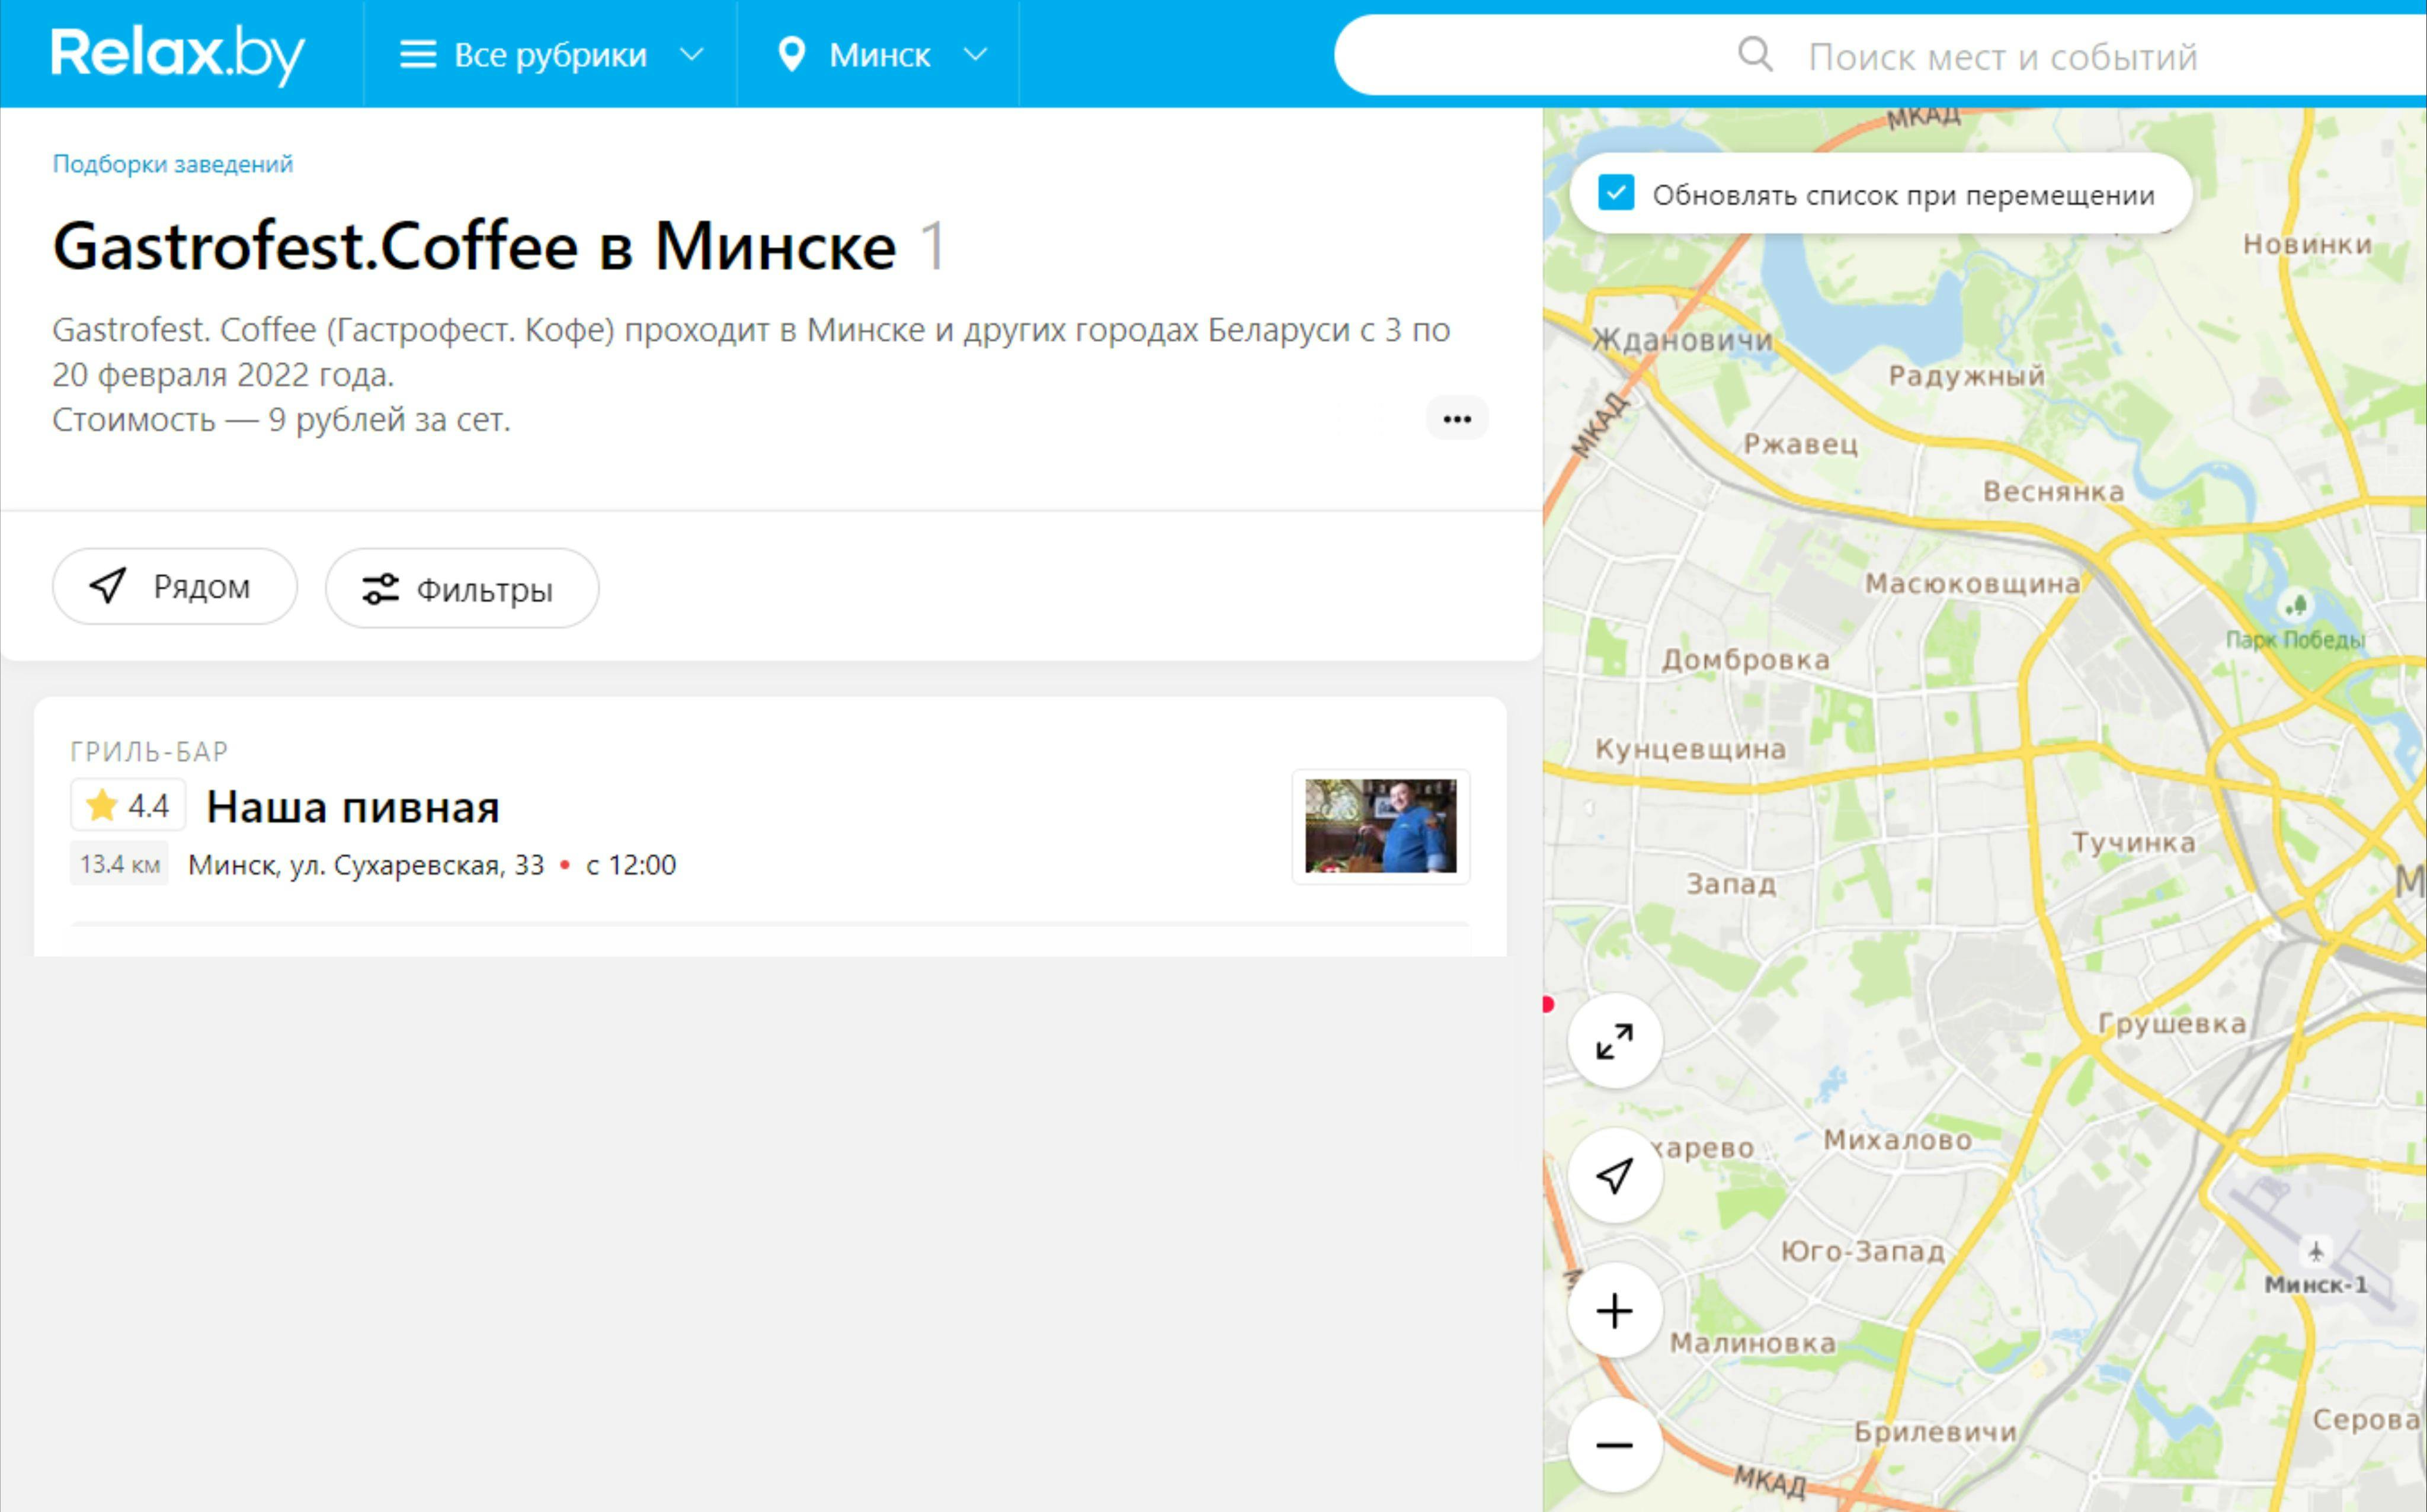
Task: Expand the Все рубрики dropdown chevron
Action: point(691,55)
